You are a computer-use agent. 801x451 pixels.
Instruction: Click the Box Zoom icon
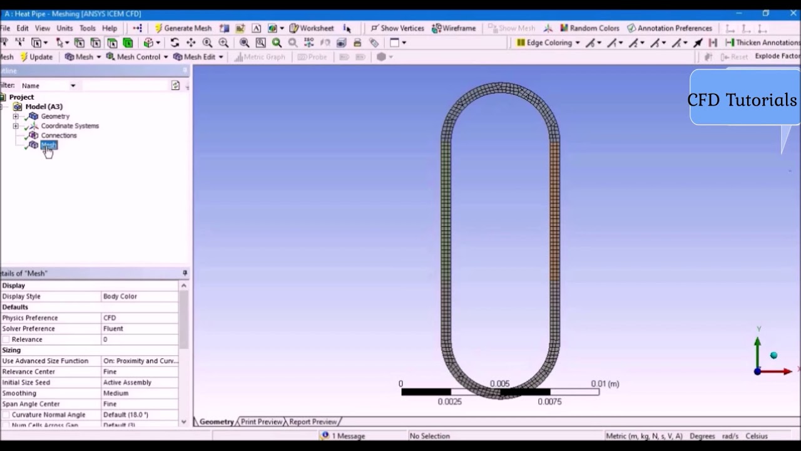tap(223, 43)
